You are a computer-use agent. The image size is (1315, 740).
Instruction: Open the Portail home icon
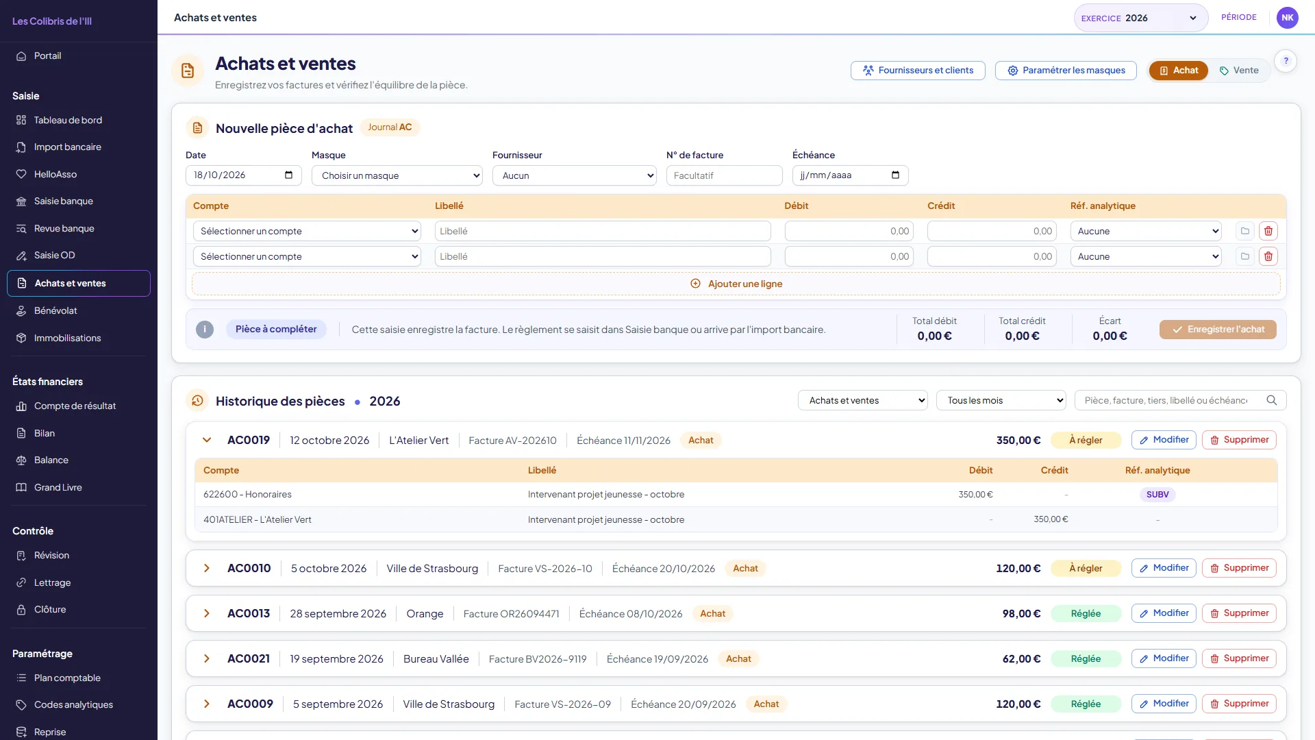click(x=21, y=56)
